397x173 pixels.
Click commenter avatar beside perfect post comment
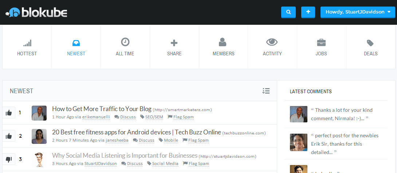click(x=299, y=142)
